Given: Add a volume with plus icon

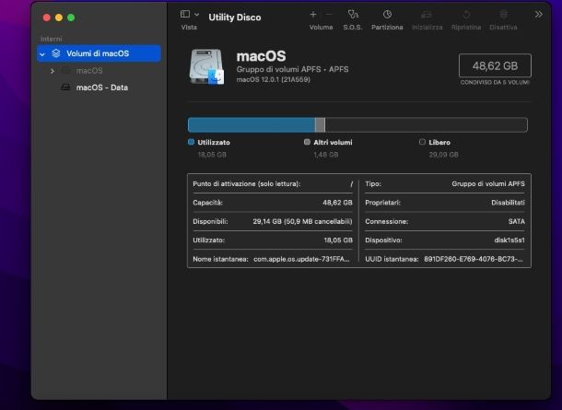Looking at the screenshot, I should click(313, 15).
